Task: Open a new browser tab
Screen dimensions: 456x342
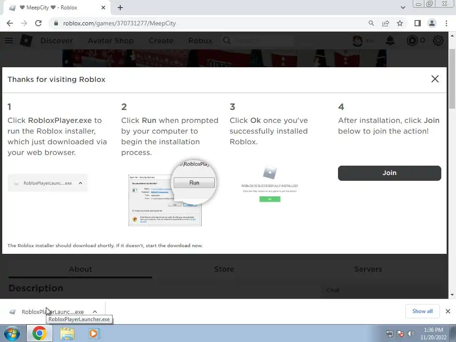Action: [x=120, y=8]
